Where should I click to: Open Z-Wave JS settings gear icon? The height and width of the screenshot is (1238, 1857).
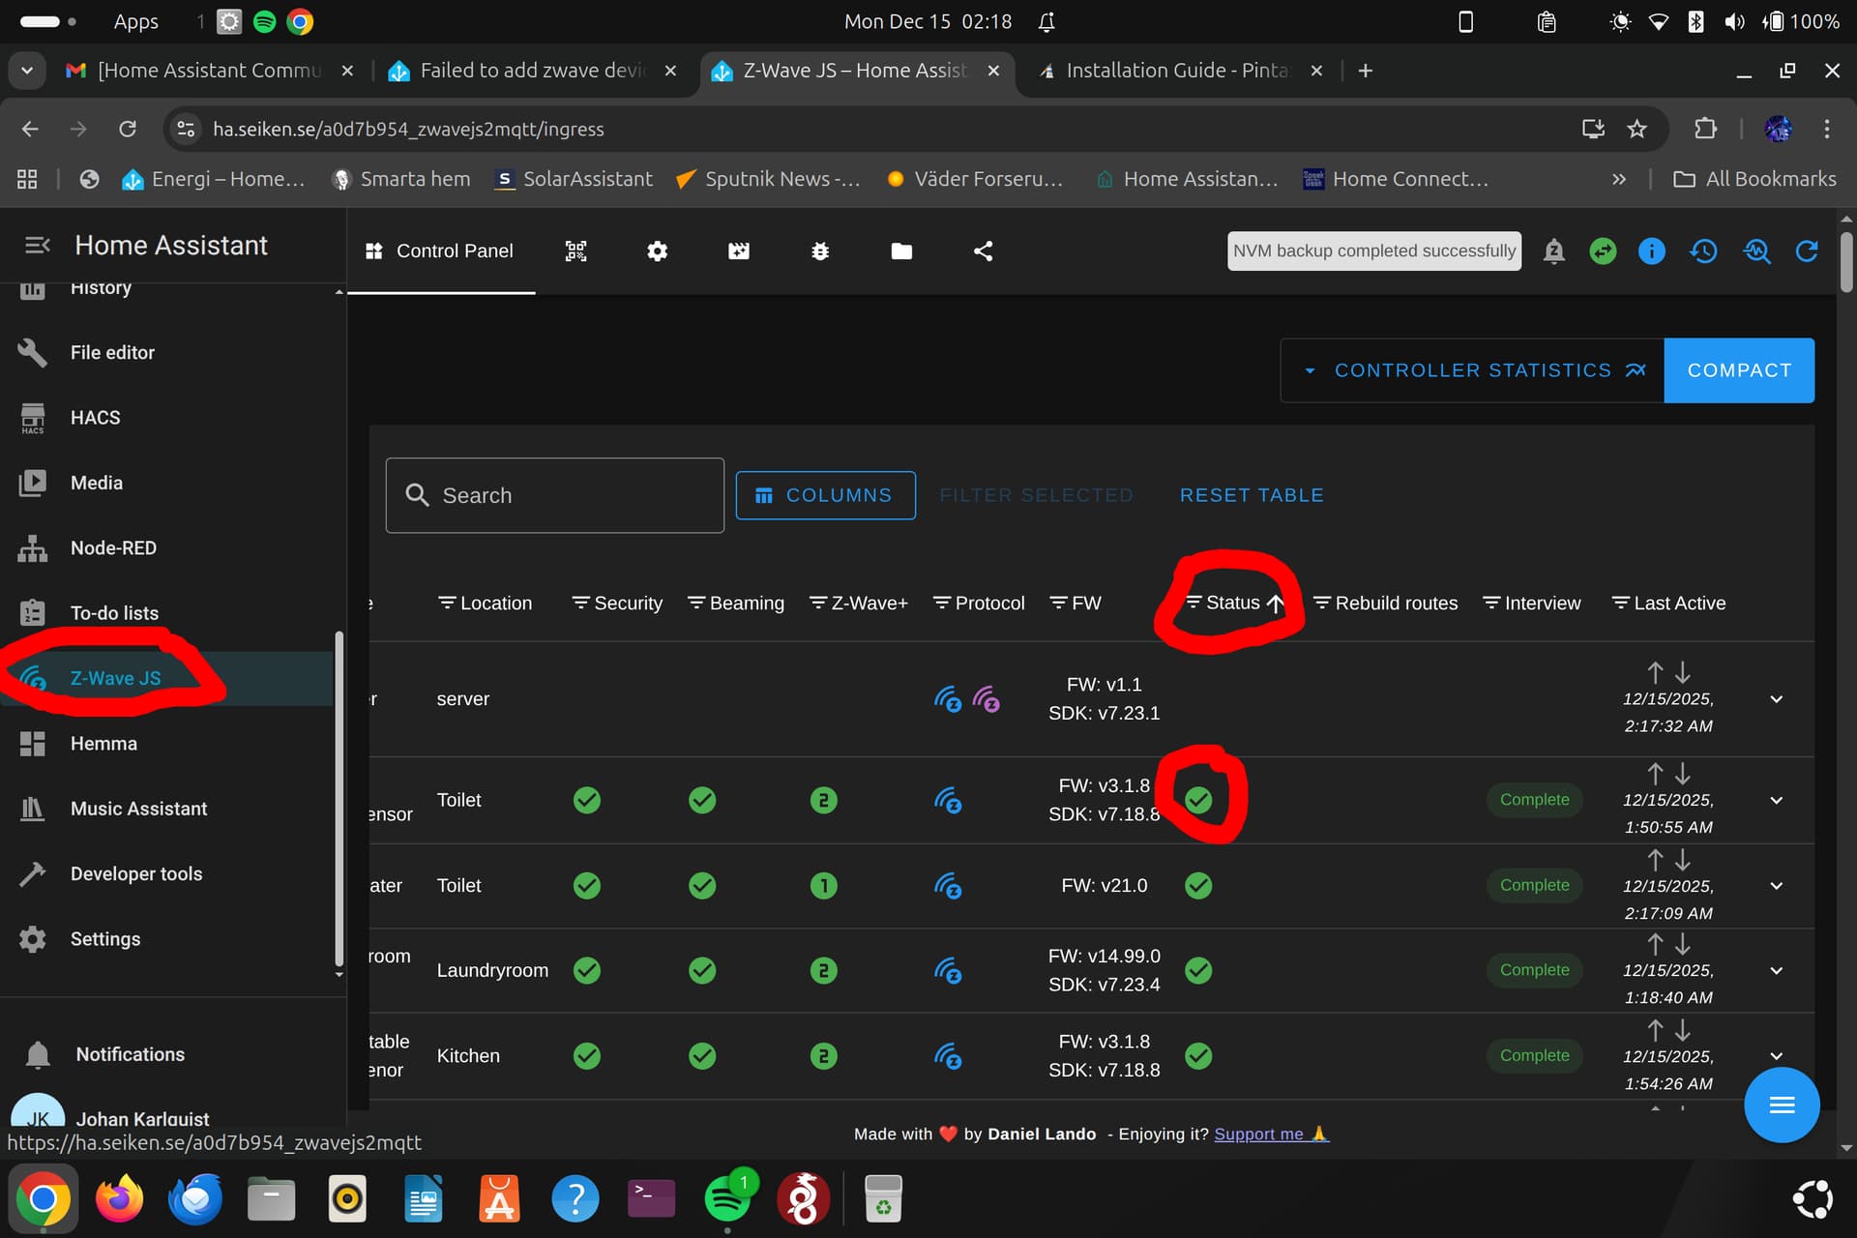[657, 251]
